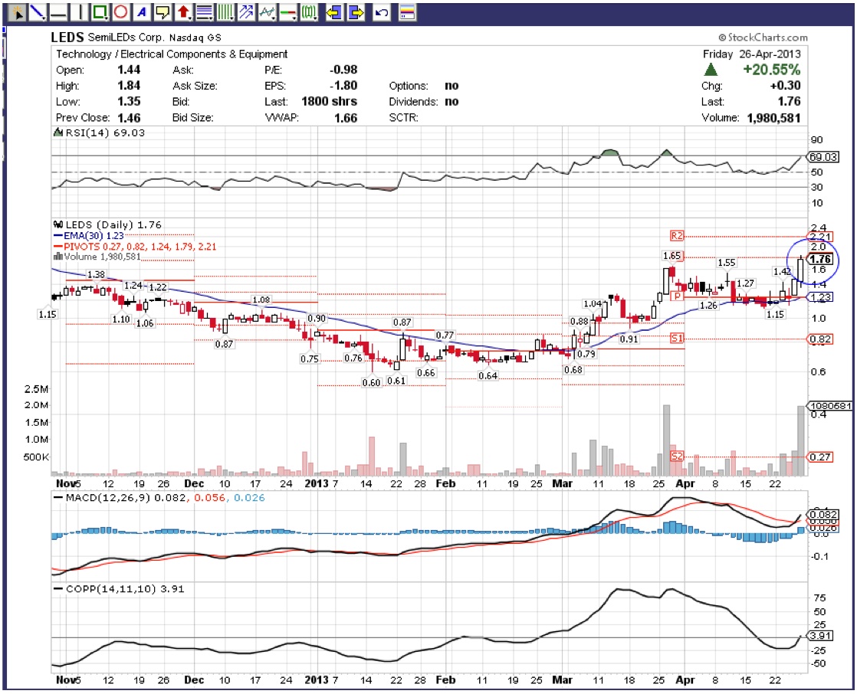Image resolution: width=857 pixels, height=694 pixels.
Task: Select the pointer selection tool
Action: click(17, 11)
